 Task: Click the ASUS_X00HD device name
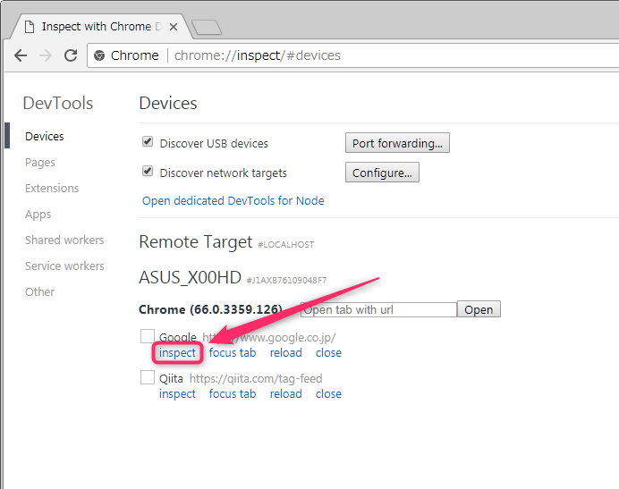tap(190, 277)
